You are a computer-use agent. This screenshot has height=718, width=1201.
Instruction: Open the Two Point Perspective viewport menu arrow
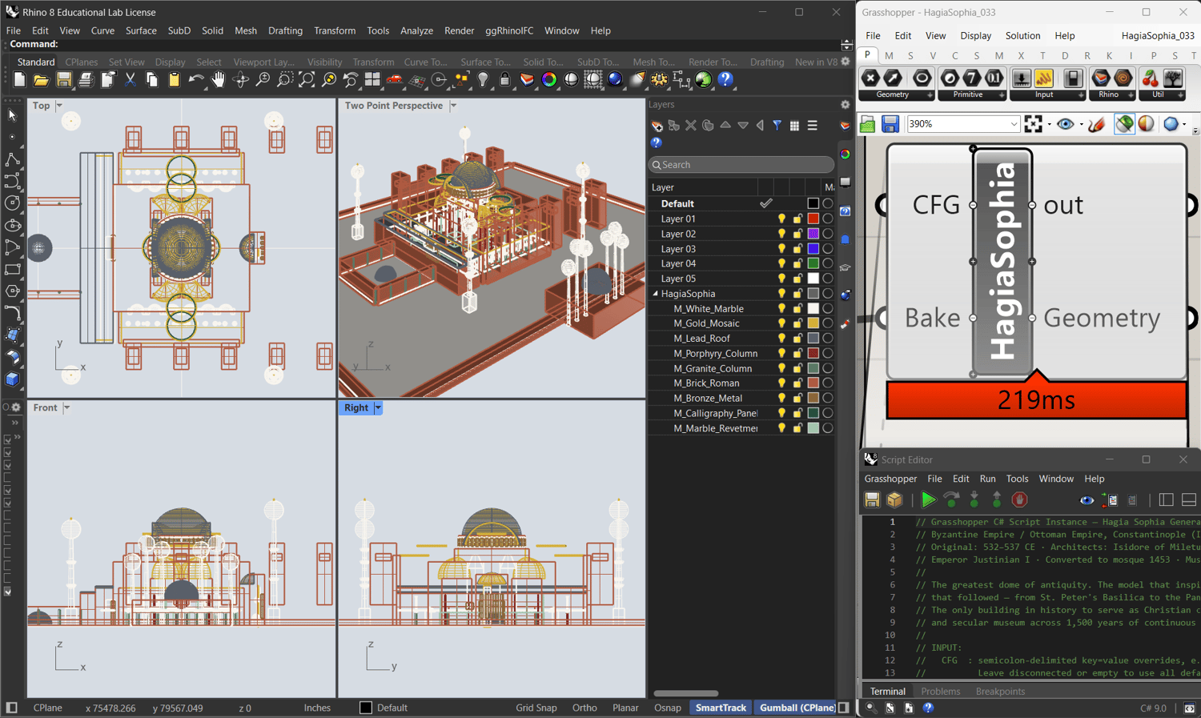[x=453, y=106]
